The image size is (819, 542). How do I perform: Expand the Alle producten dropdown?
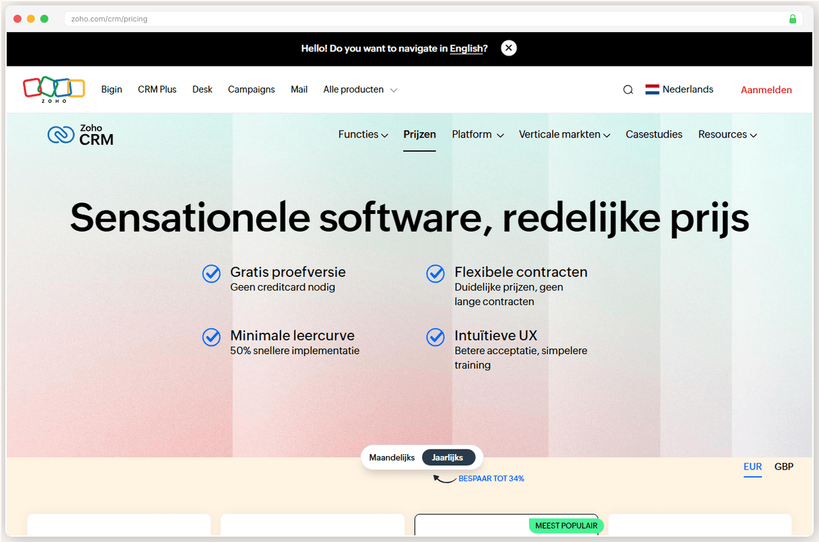tap(360, 89)
